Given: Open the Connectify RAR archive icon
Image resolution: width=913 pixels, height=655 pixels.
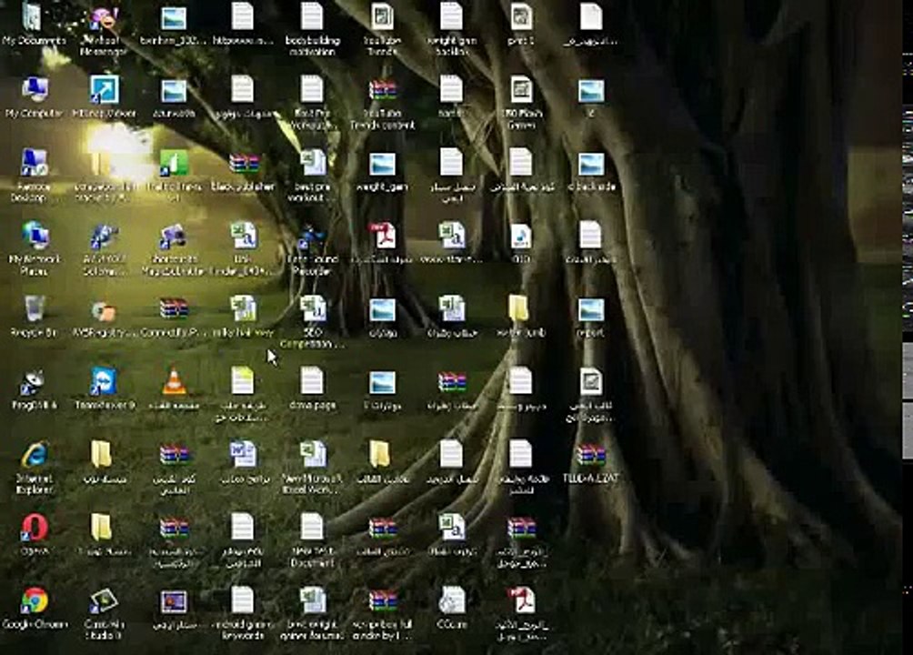Looking at the screenshot, I should [174, 309].
